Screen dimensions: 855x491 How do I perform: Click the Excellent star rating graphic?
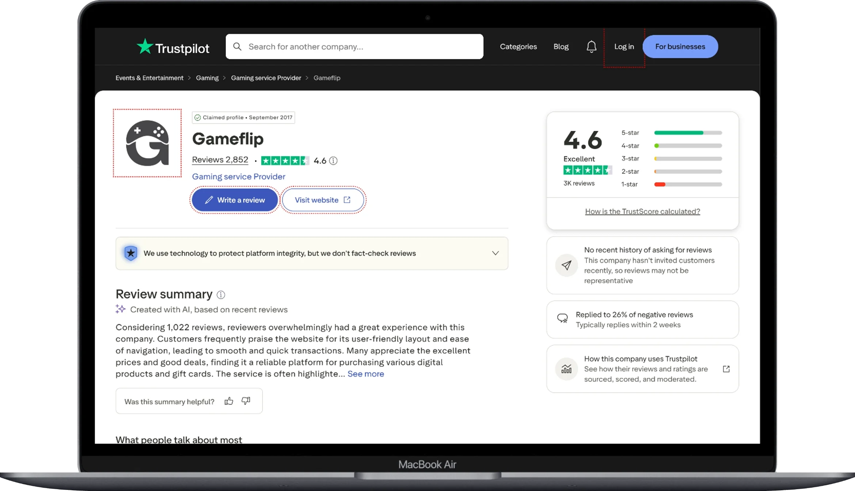[x=587, y=170]
